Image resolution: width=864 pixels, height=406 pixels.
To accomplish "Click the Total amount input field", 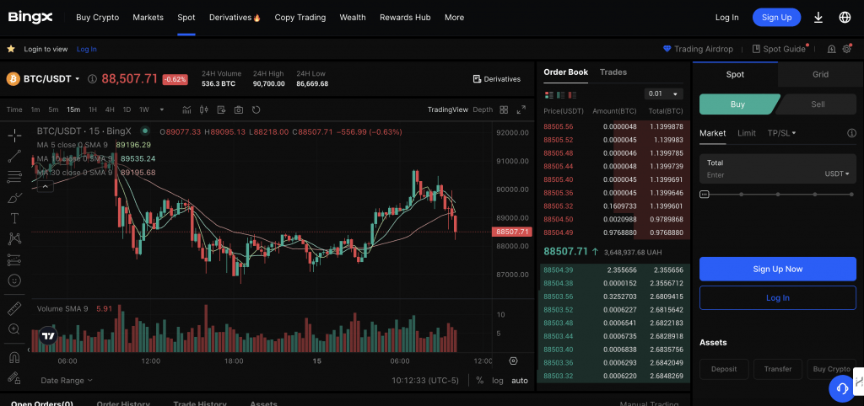I will (777, 169).
